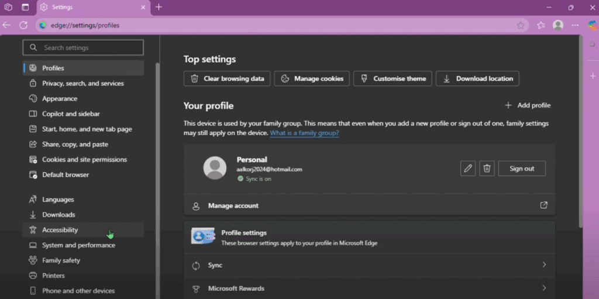Open Privacy, search, and services settings
Screen dimensions: 599x299
point(82,84)
